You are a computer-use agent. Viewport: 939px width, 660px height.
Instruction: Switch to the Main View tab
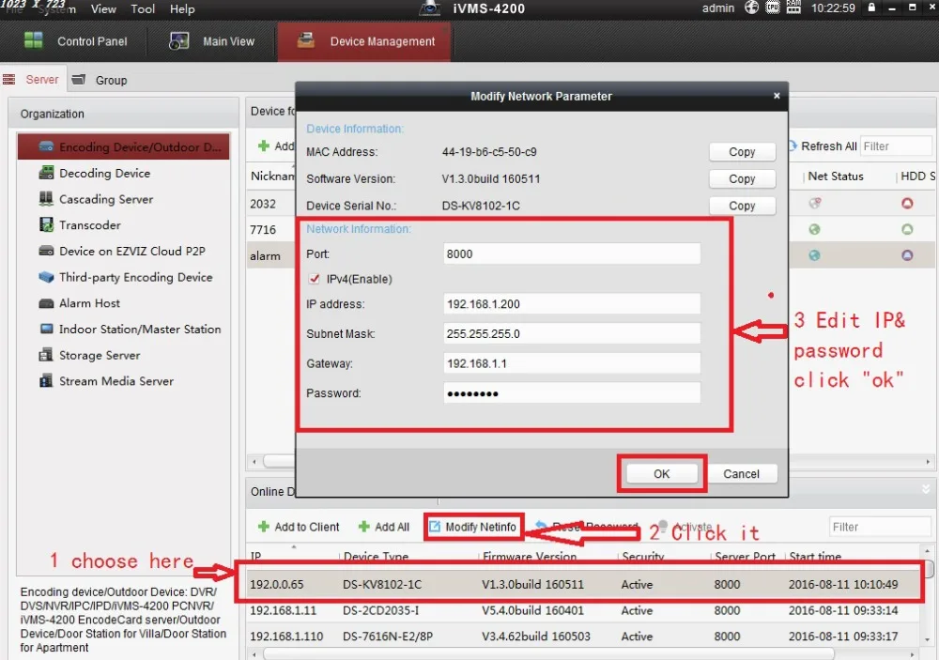212,41
